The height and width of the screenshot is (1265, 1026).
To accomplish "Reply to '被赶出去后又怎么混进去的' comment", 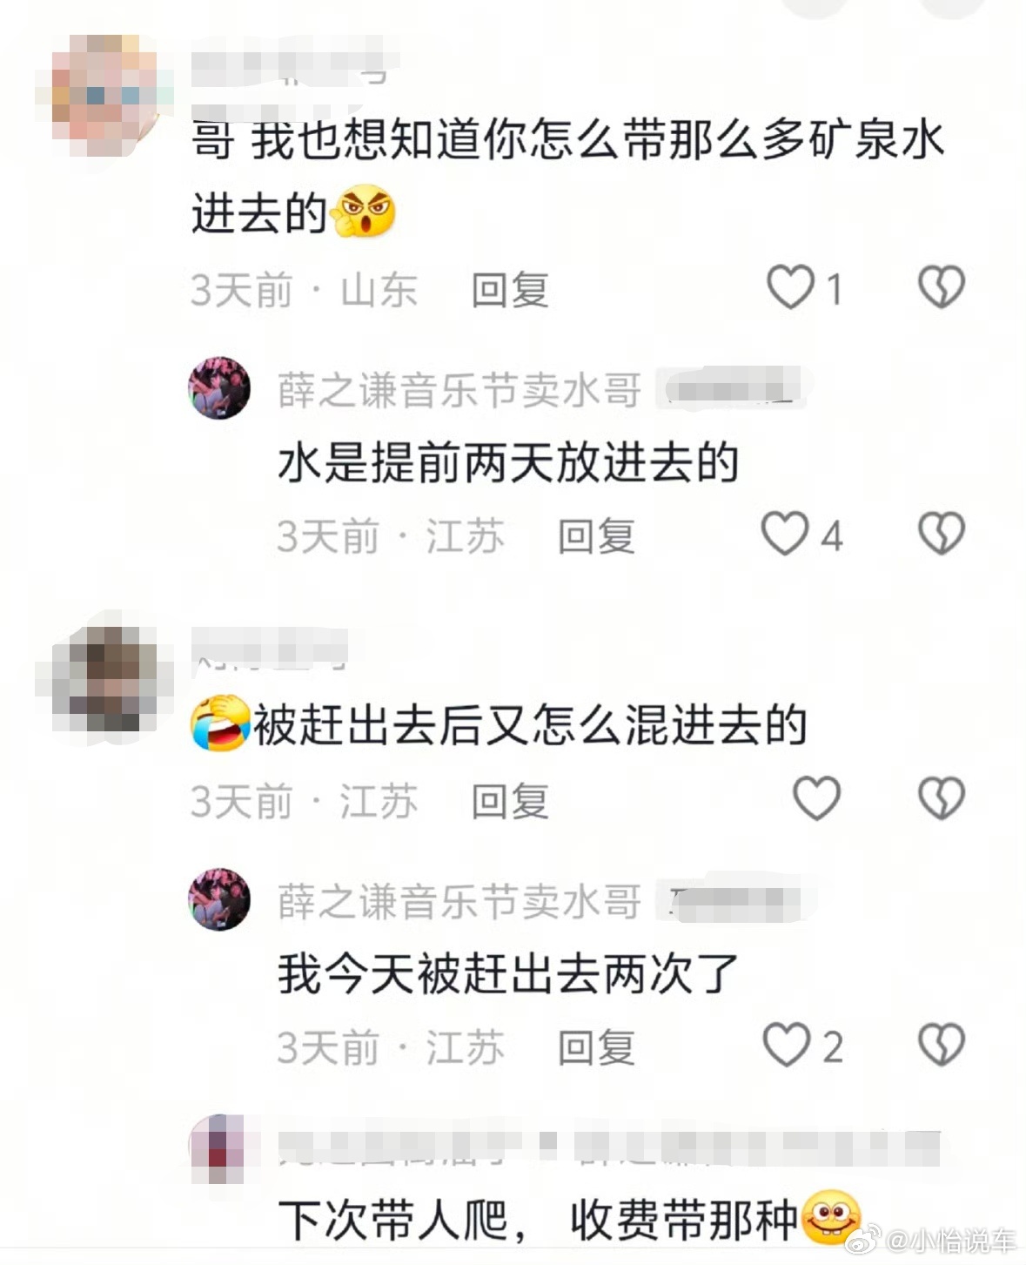I will pos(510,801).
